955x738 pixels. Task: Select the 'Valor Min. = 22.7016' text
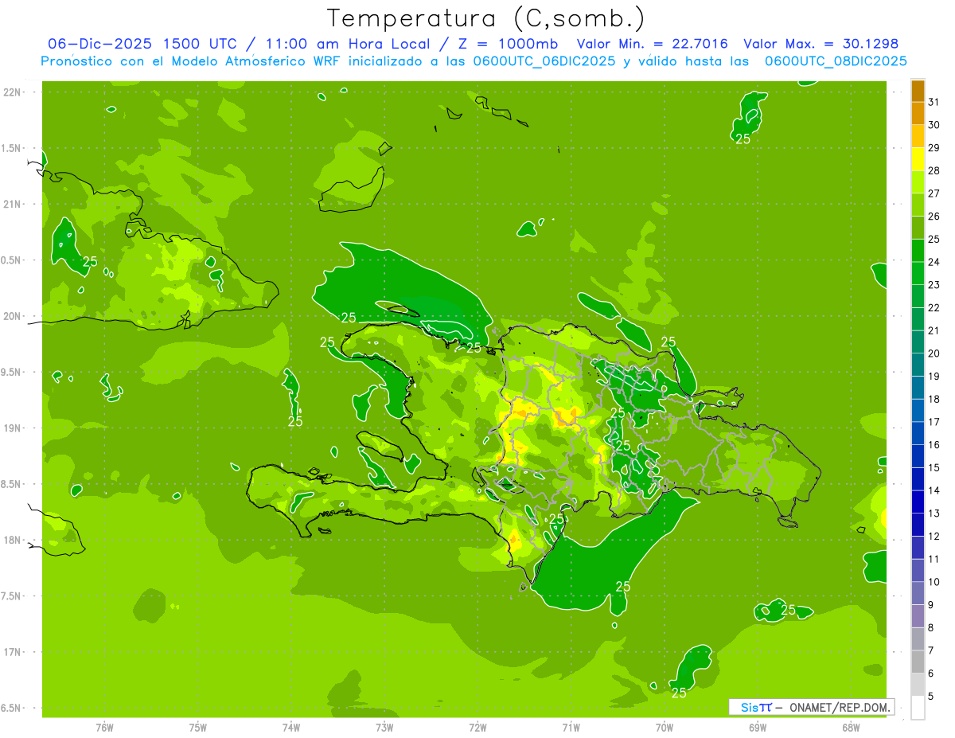click(652, 44)
